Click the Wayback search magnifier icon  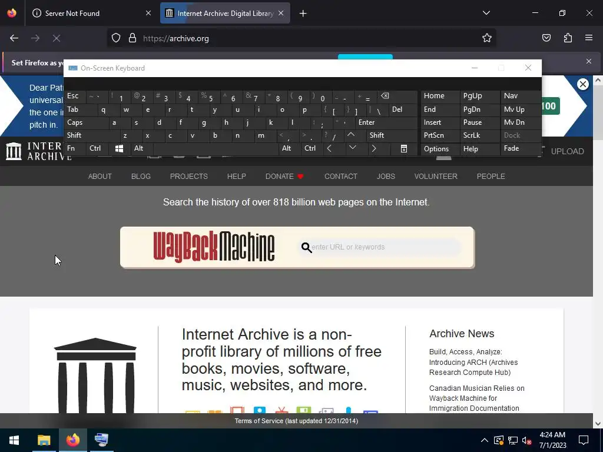click(306, 248)
